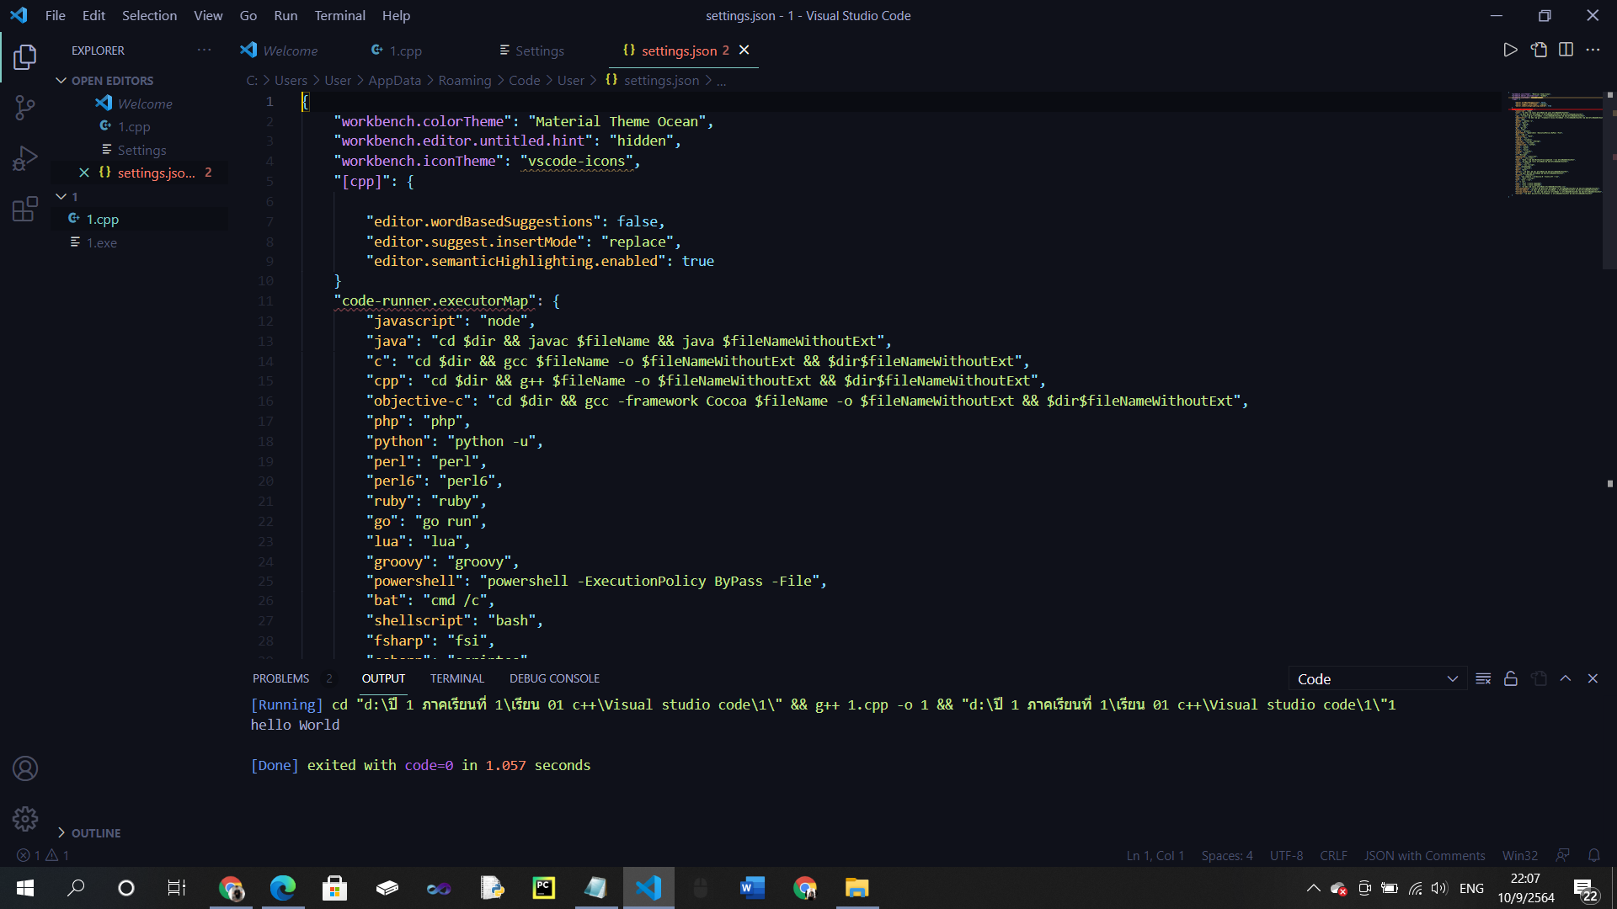Open Microsoft Word from the taskbar
1617x909 pixels.
pyautogui.click(x=752, y=888)
